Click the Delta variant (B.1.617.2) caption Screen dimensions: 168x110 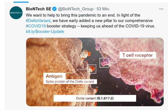[x=94, y=98]
